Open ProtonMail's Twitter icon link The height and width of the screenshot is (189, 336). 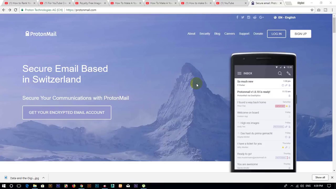click(243, 17)
